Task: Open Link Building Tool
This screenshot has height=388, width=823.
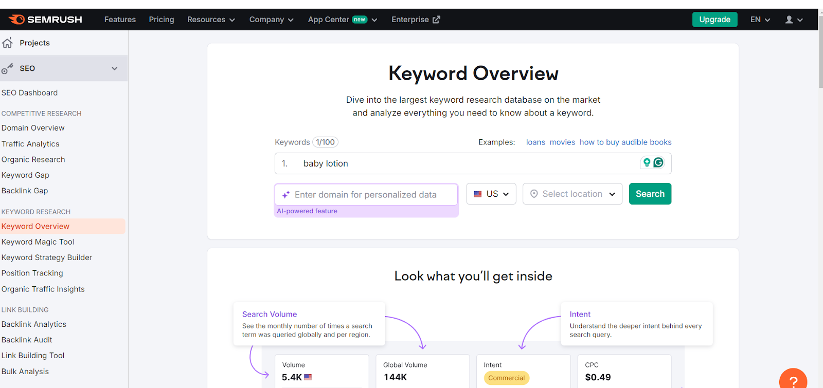Action: tap(33, 356)
